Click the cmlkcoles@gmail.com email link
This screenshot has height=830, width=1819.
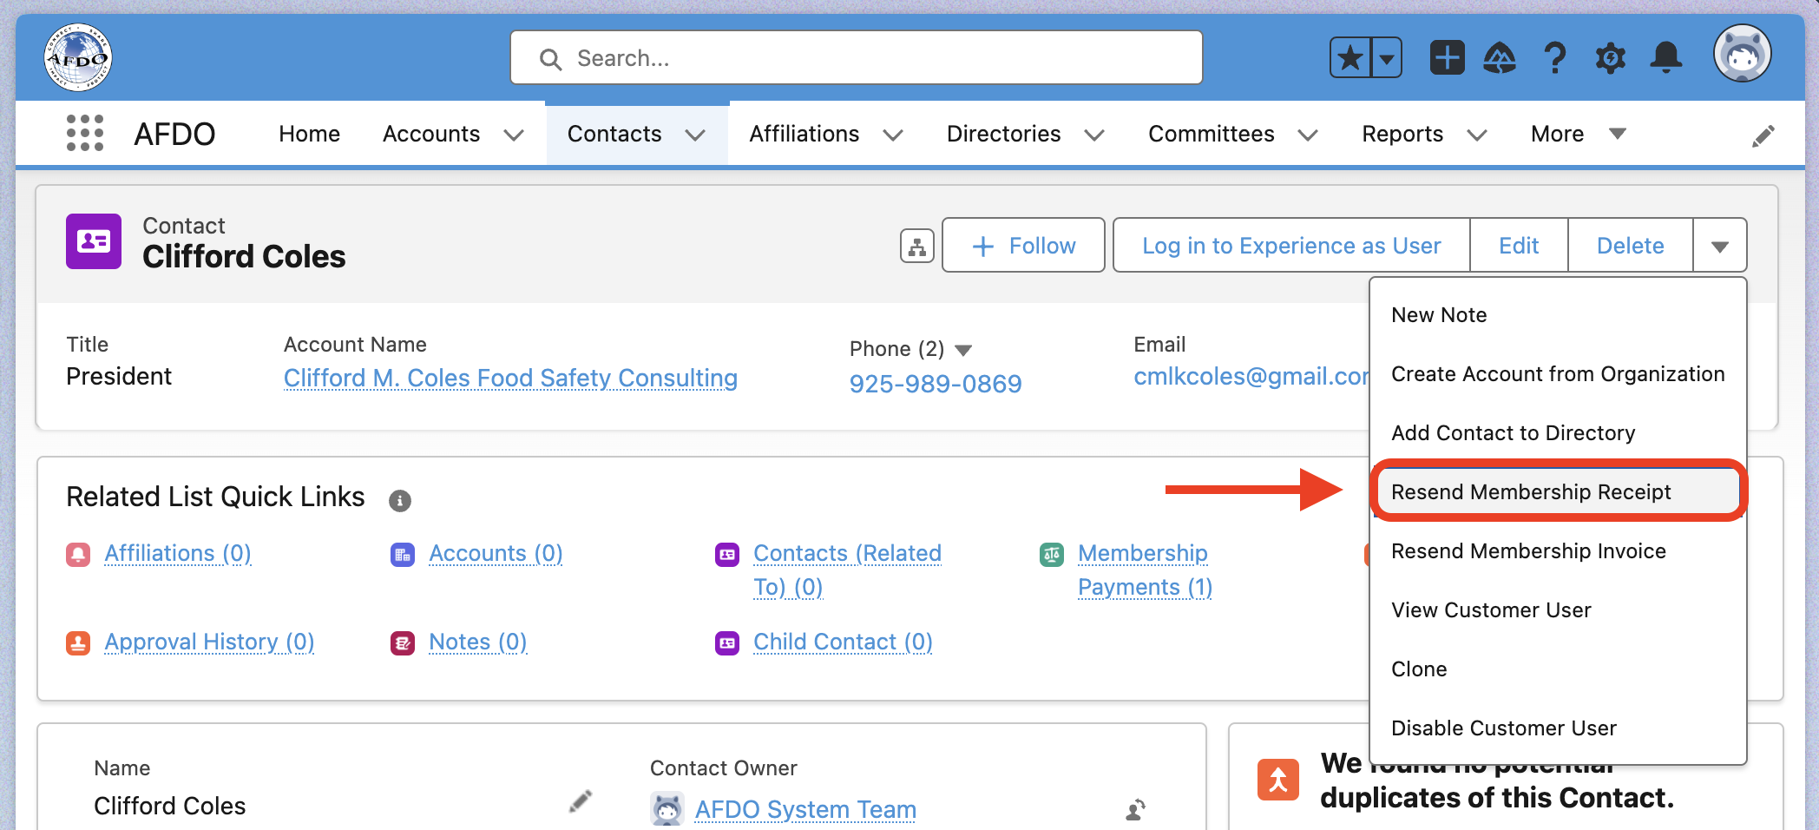coord(1251,377)
